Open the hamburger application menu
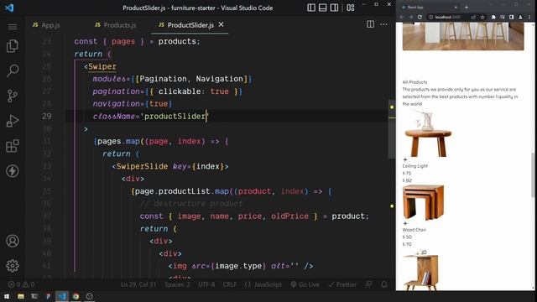Viewport: 537px width, 302px height. (x=13, y=27)
